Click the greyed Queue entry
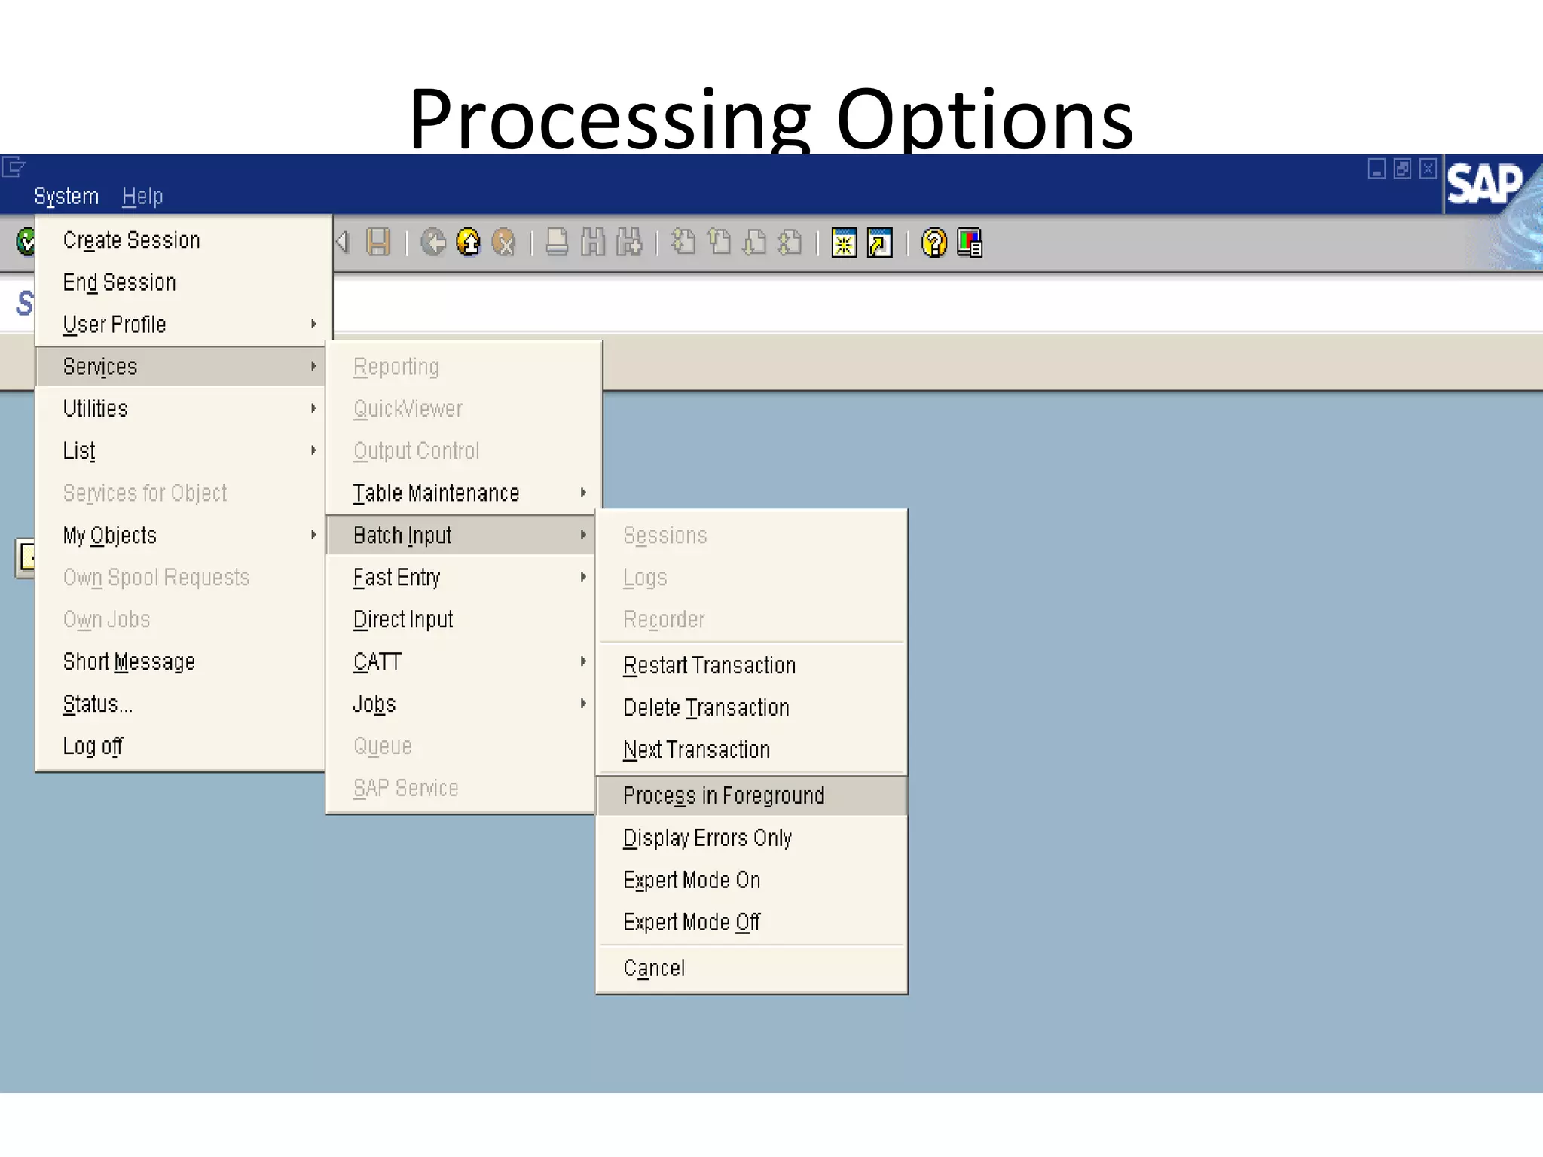 pyautogui.click(x=461, y=746)
